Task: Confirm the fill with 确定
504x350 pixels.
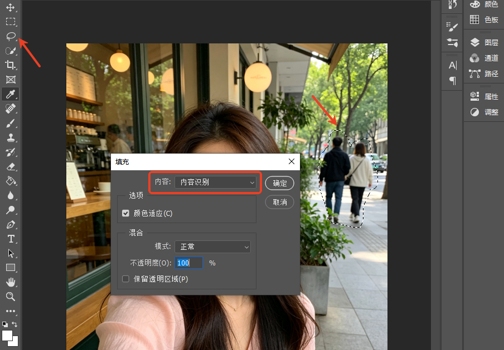Action: [x=280, y=183]
